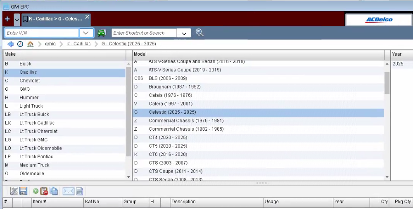This screenshot has height=209, width=413.
Task: Select Chevrolet in the Make list
Action: [x=64, y=80]
